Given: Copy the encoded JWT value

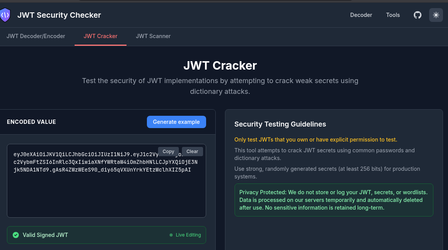Looking at the screenshot, I should [168, 152].
